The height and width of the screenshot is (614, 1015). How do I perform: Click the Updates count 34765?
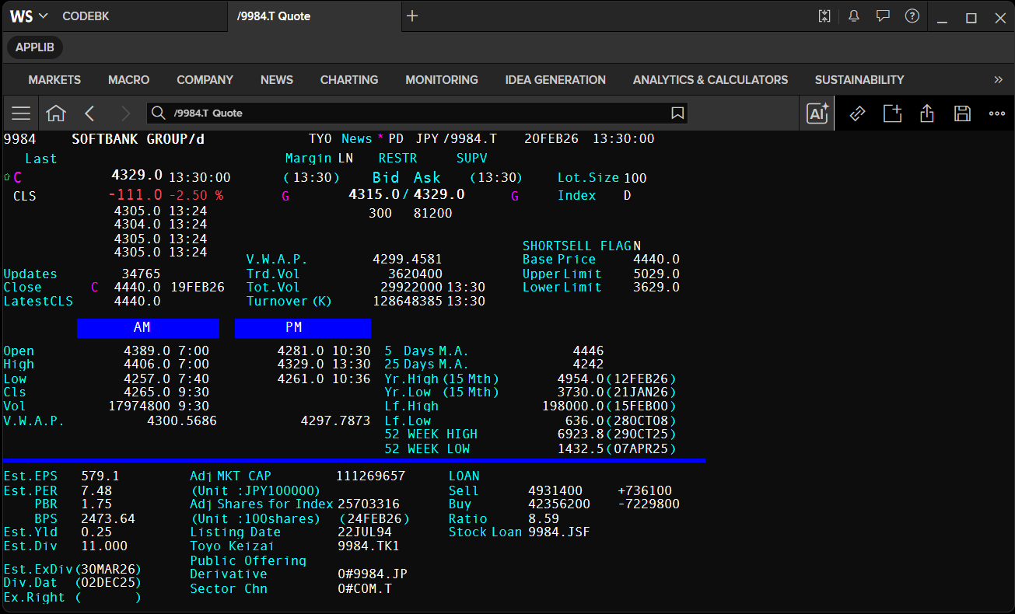142,274
